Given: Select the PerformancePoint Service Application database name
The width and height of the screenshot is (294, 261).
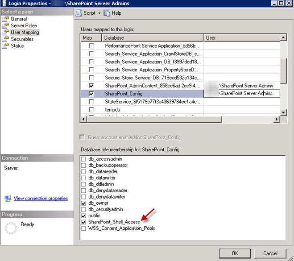Looking at the screenshot, I should [152, 46].
